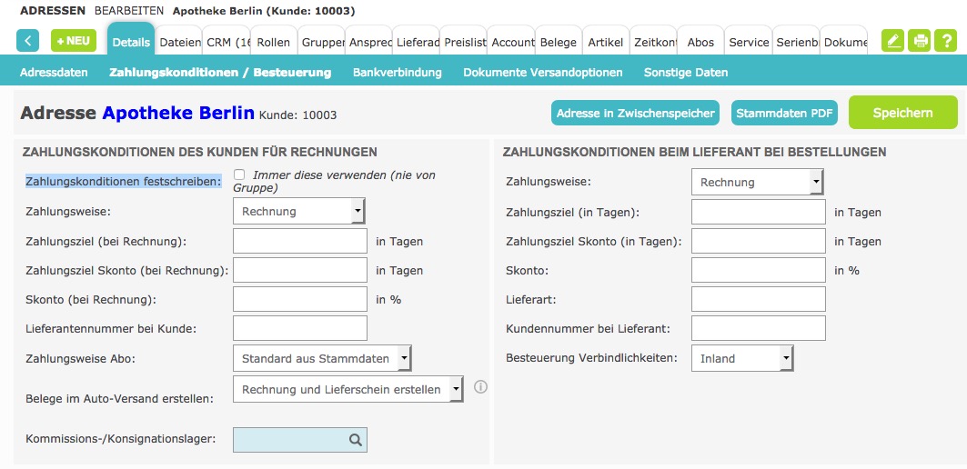Screen dimensions: 967x469
Task: Click the info icon beside Auto-Versand dropdown
Action: 480,386
